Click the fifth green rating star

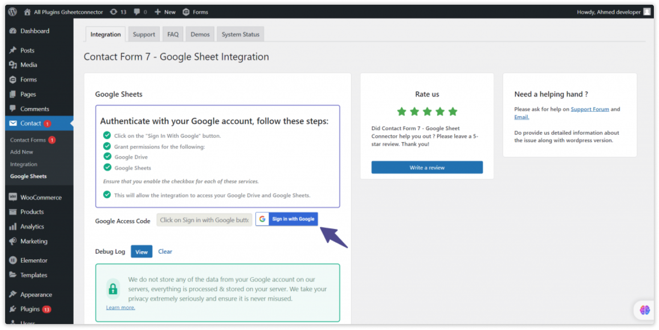tap(453, 112)
